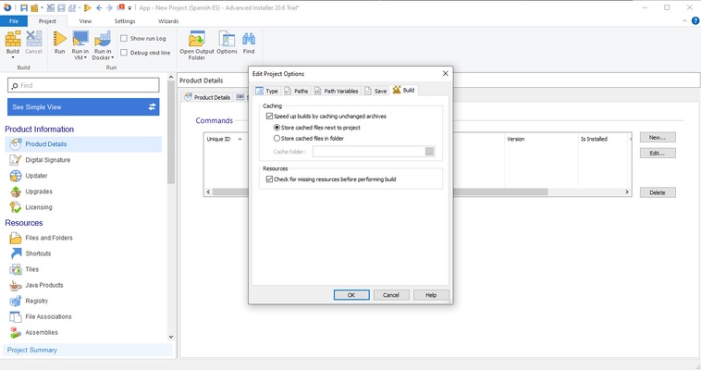
Task: Enable Debug cmd line checkbox
Action: pyautogui.click(x=124, y=53)
